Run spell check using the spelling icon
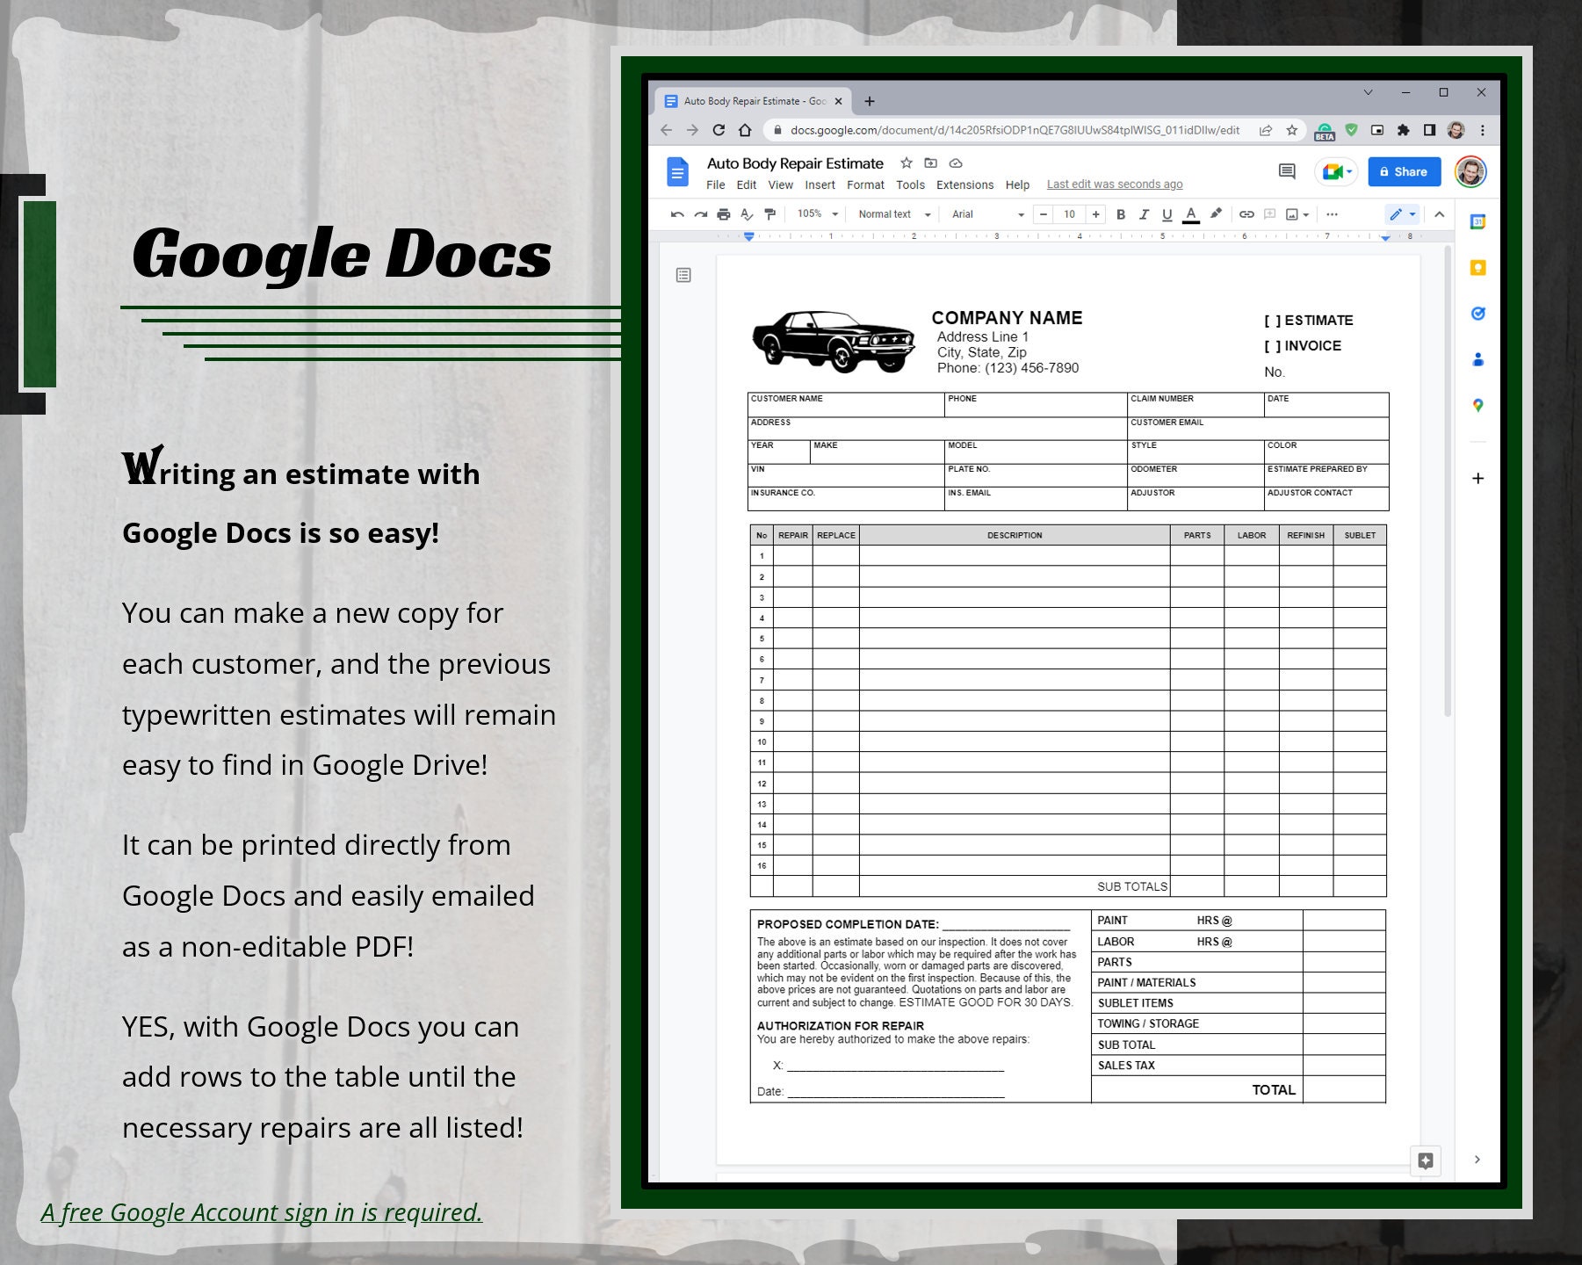Viewport: 1582px width, 1265px height. click(x=747, y=214)
